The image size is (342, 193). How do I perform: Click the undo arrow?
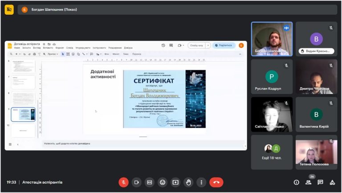coord(24,54)
